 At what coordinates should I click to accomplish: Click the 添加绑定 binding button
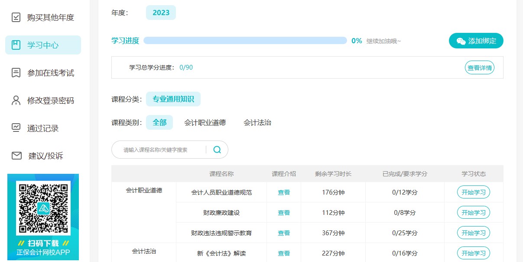[476, 41]
